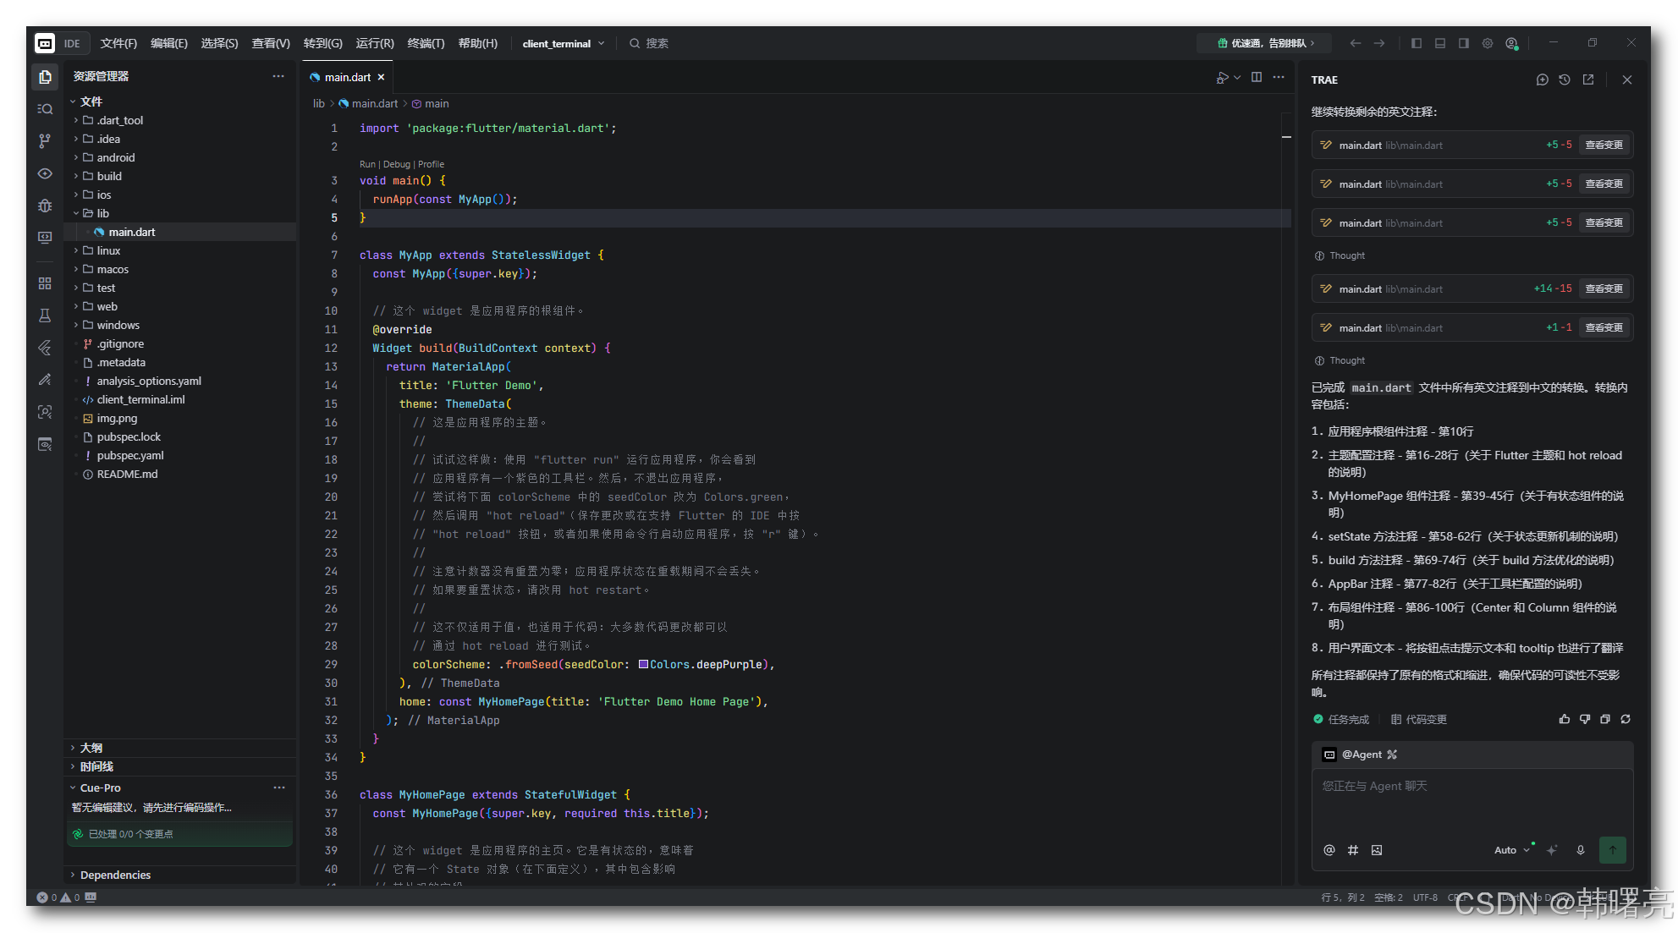Split the editor to the right
Viewport: 1678px width, 933px height.
(1257, 77)
